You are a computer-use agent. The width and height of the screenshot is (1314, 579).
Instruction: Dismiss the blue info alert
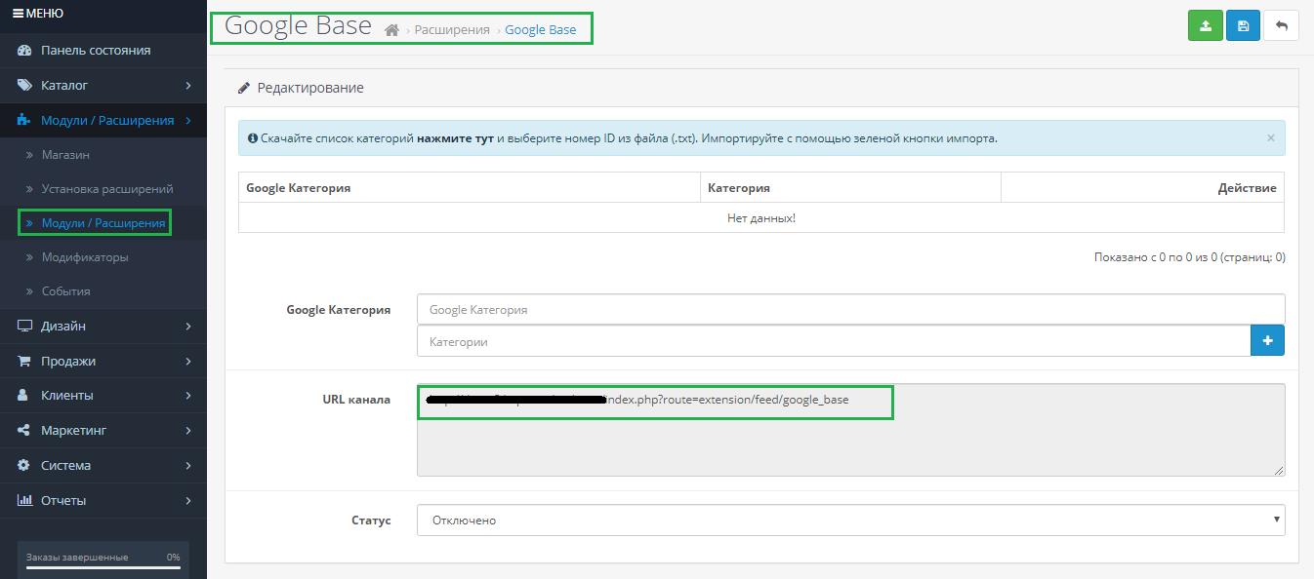[x=1270, y=137]
